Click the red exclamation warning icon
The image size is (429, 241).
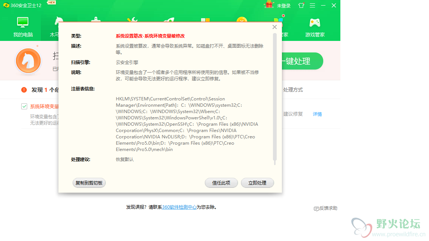(x=24, y=90)
